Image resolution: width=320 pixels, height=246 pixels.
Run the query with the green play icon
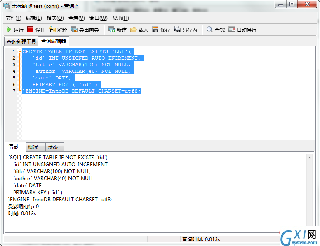pos(9,30)
